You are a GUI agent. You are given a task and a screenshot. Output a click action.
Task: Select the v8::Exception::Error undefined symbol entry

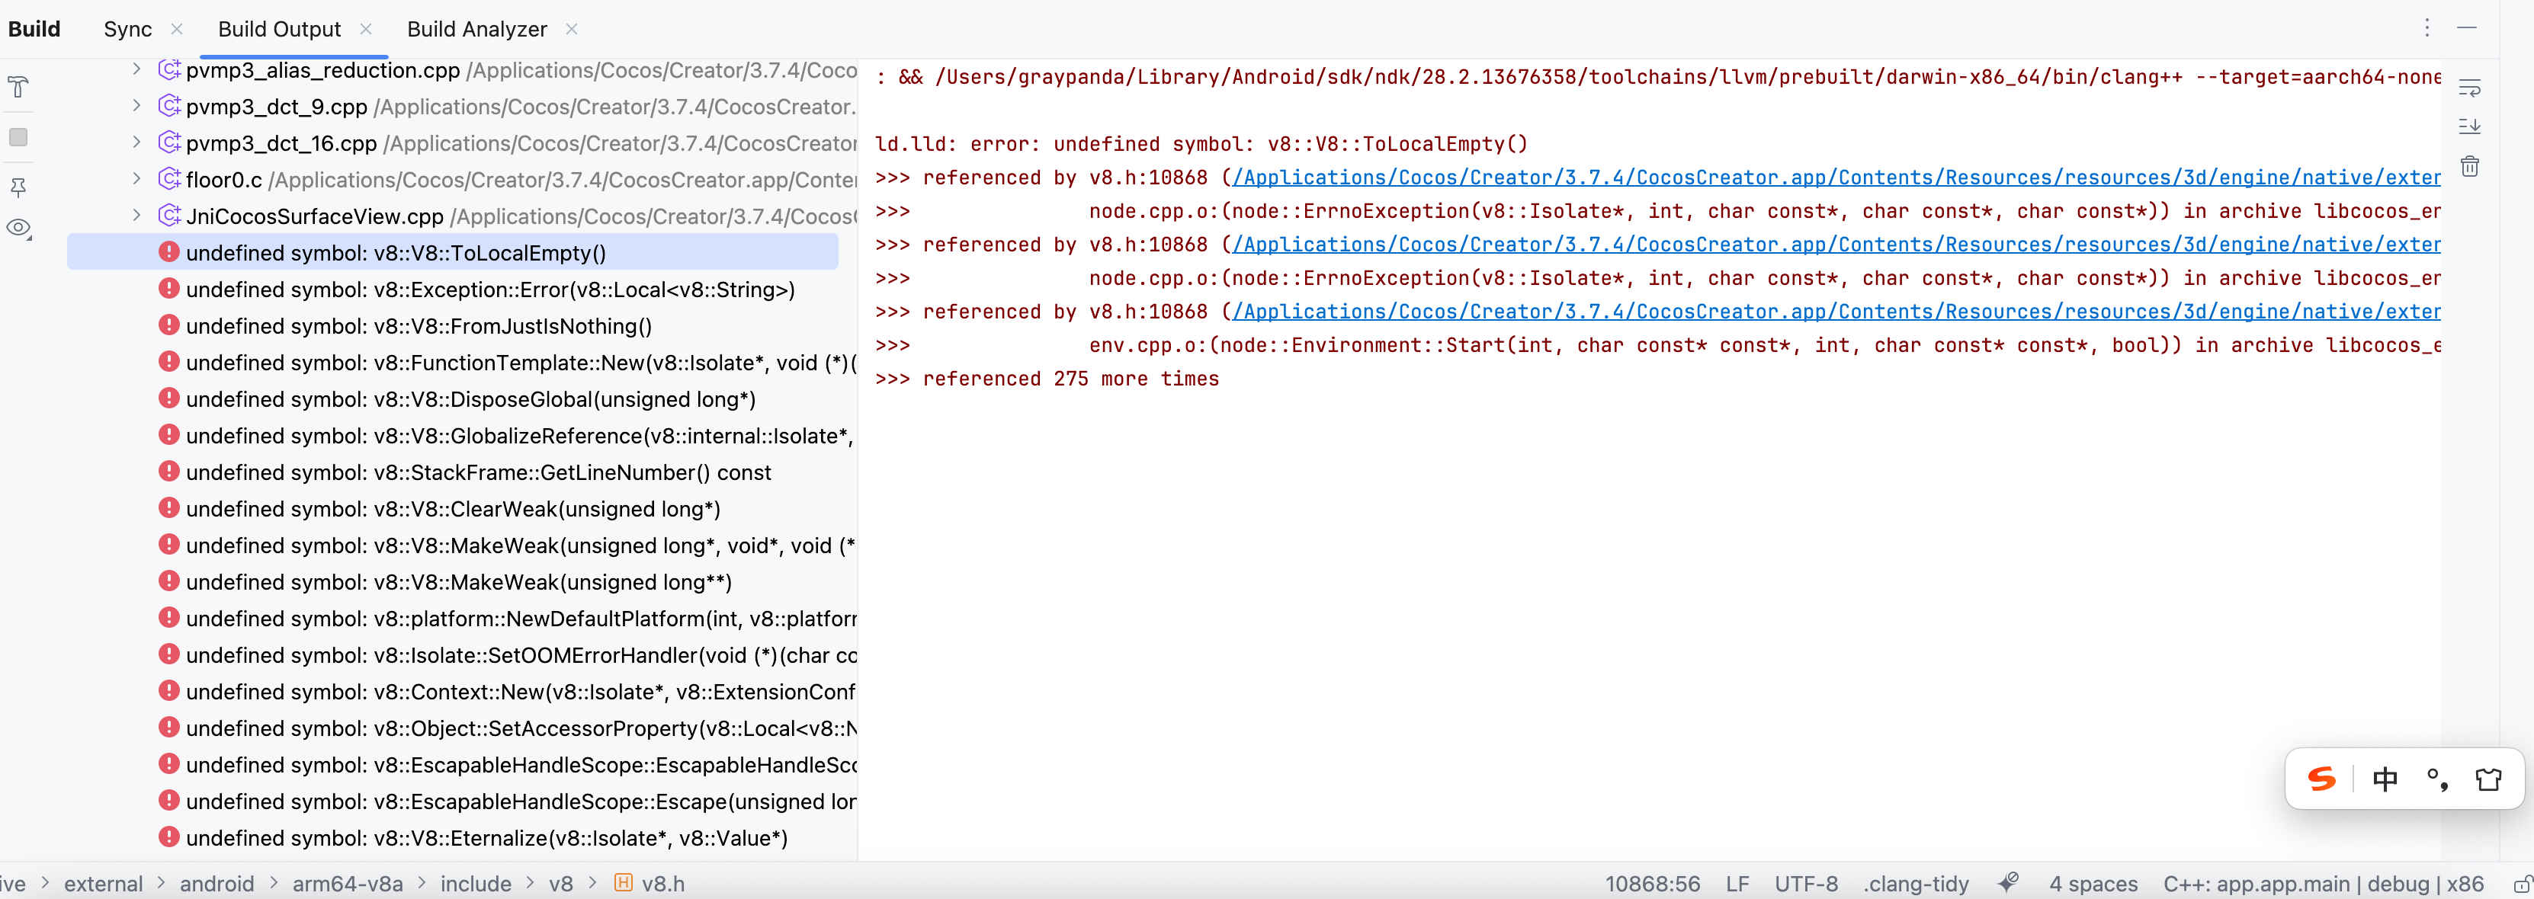tap(490, 290)
